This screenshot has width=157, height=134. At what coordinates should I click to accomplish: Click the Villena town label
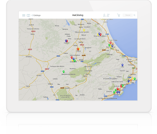[x=50, y=84]
